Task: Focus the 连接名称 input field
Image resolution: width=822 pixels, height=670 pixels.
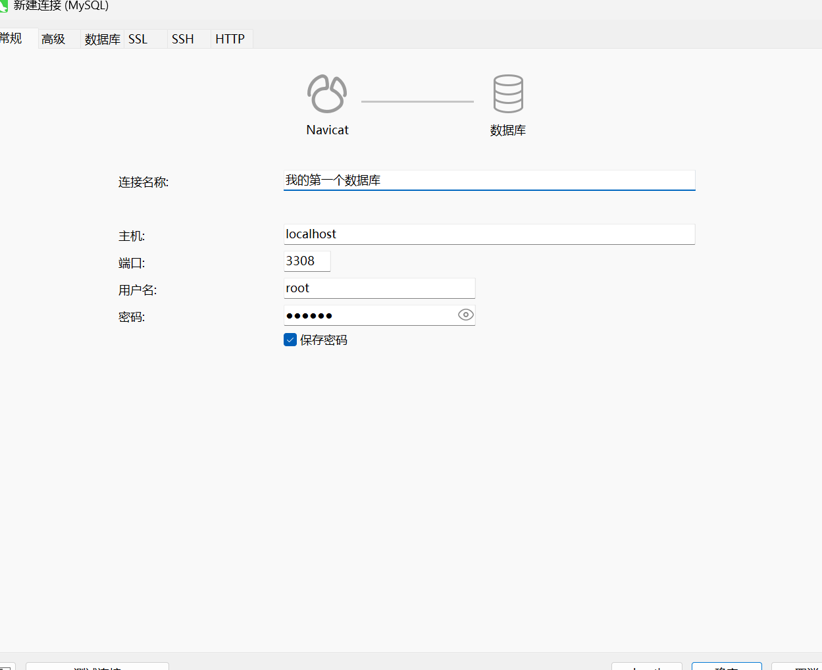Action: click(489, 180)
